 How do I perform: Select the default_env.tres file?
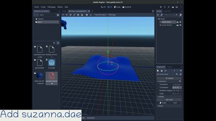pos(52,52)
